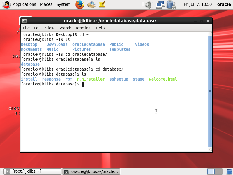The width and height of the screenshot is (233, 175).
Task: Click the blue storage device tray icon
Action: point(171,5)
